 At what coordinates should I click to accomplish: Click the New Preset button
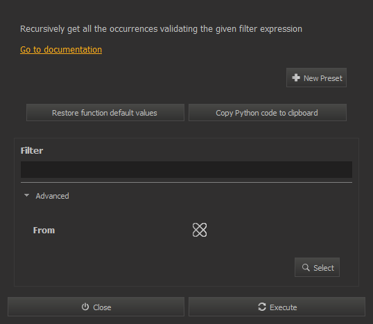coord(316,78)
